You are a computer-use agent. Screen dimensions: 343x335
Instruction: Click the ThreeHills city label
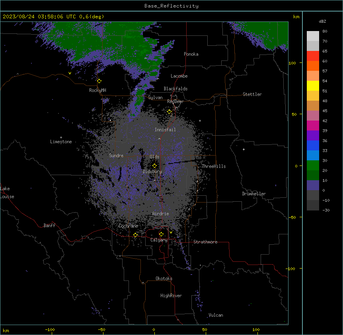[214, 166]
